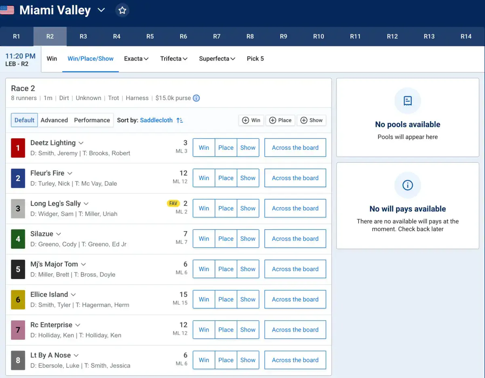Bet Across the board on Deetz Lighting

295,148
